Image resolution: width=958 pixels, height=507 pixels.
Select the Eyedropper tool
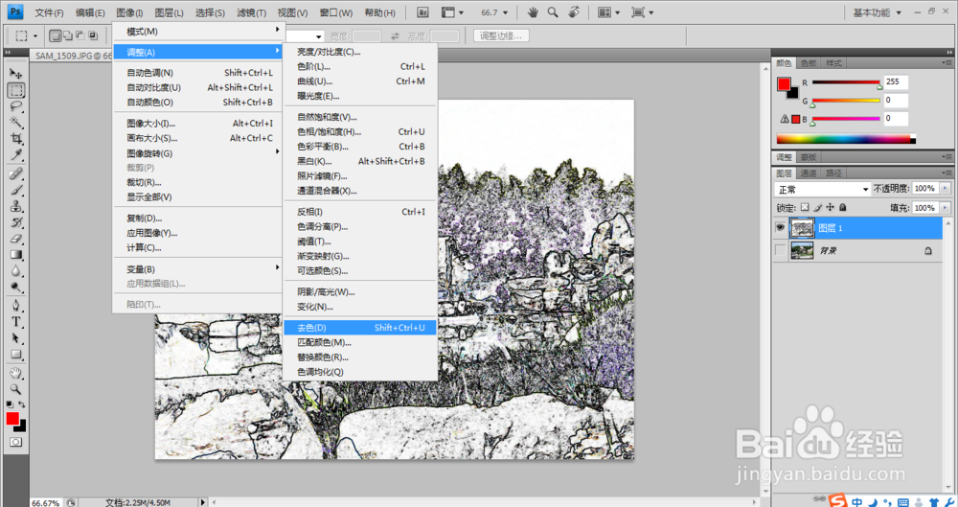[16, 154]
